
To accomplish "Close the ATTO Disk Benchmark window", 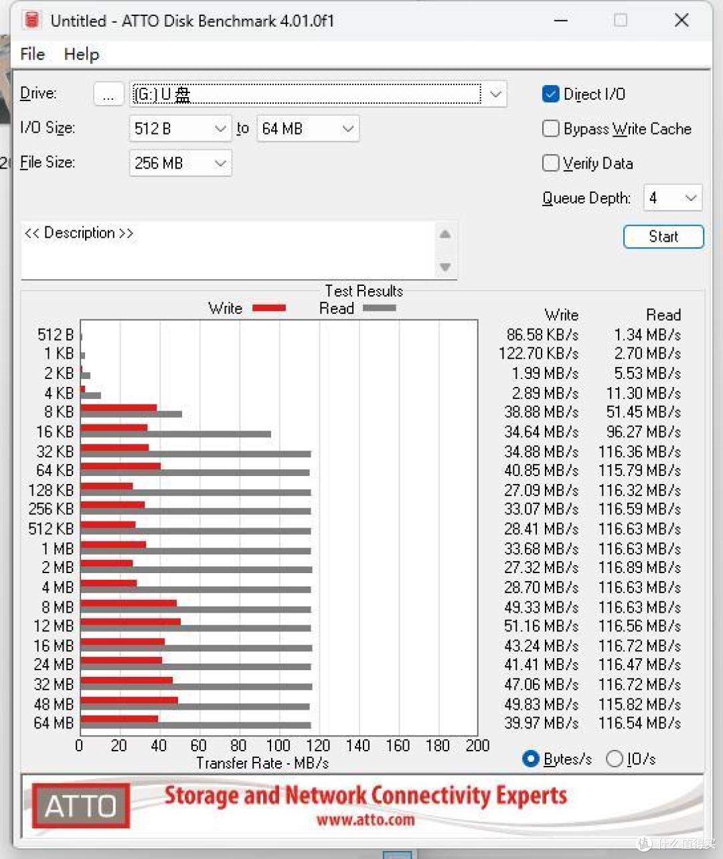I will pos(681,20).
